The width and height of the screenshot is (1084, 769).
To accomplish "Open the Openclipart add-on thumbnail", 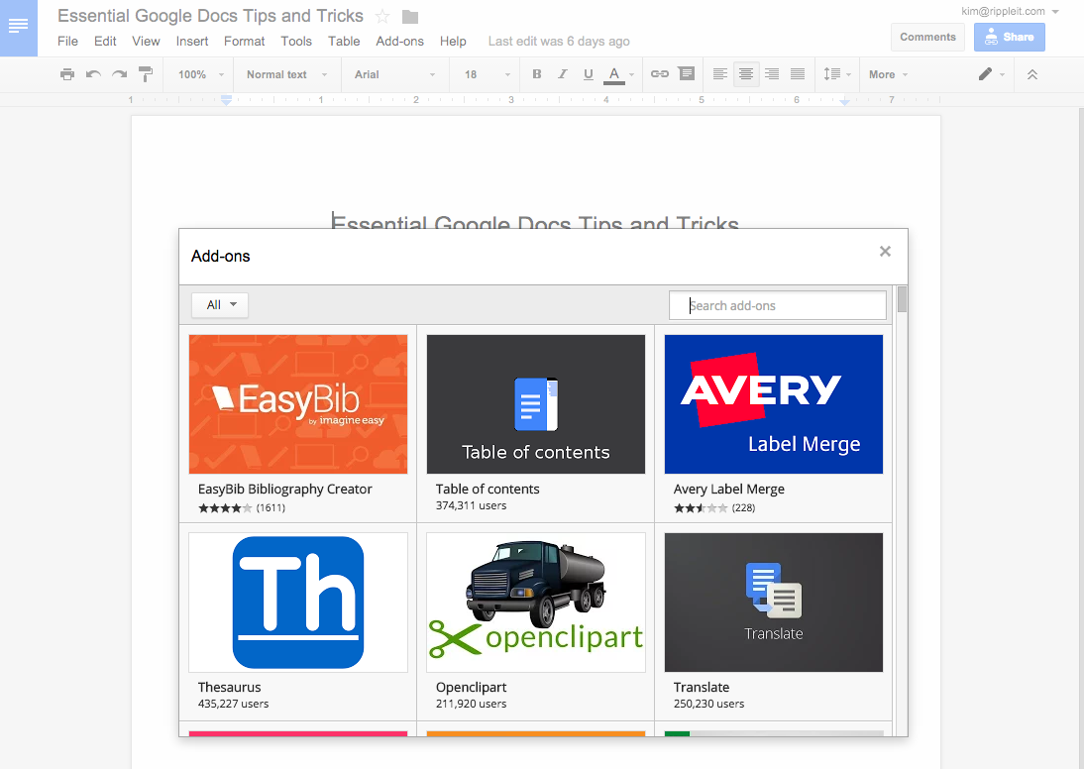I will pos(536,603).
